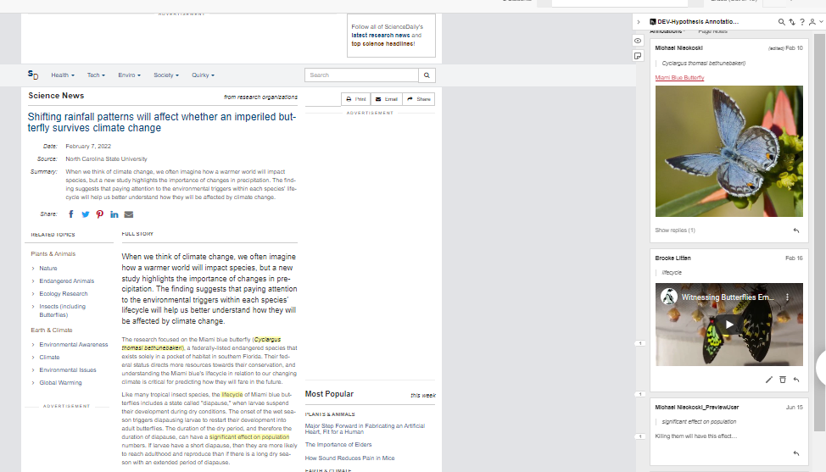This screenshot has height=472, width=826.
Task: Open the Ecology Research related topic
Action: (x=64, y=293)
